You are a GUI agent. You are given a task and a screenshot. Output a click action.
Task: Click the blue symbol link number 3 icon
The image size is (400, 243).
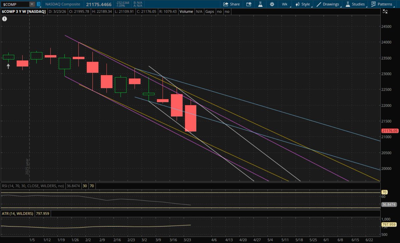[x=39, y=4]
